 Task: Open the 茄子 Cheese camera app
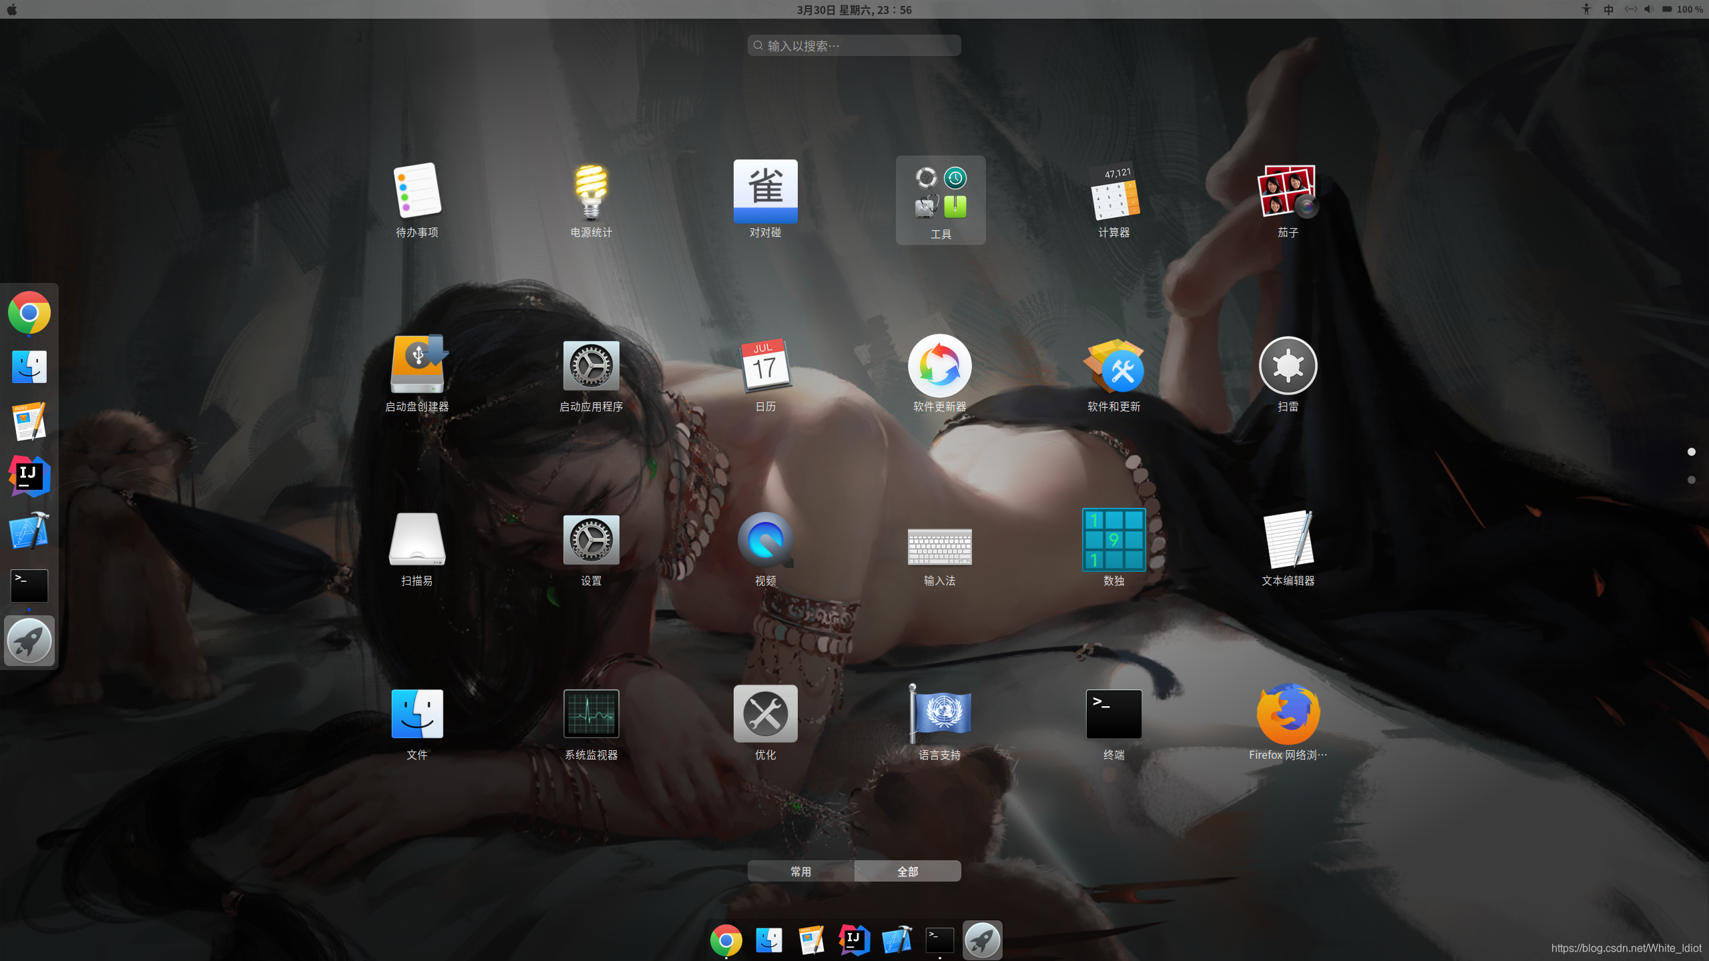1287,192
